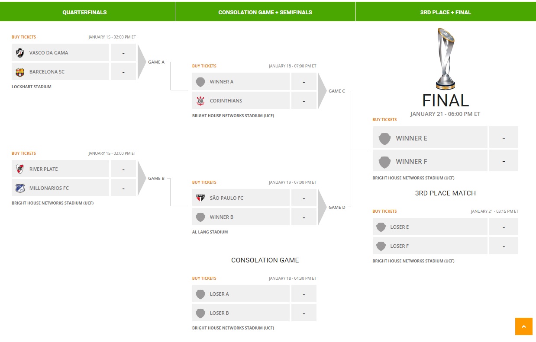Click the orange scroll-to-top arrow button
Viewport: 536px width, 342px height.
coord(523,326)
